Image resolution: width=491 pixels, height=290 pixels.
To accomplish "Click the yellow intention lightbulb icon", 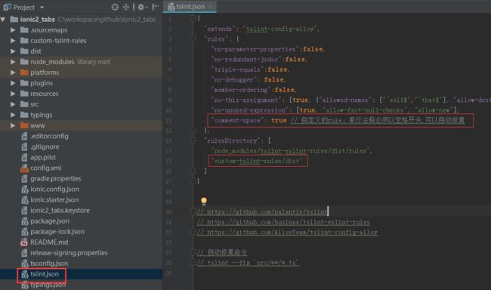I will click(203, 201).
